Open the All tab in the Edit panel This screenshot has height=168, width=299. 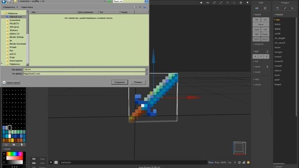[256, 8]
